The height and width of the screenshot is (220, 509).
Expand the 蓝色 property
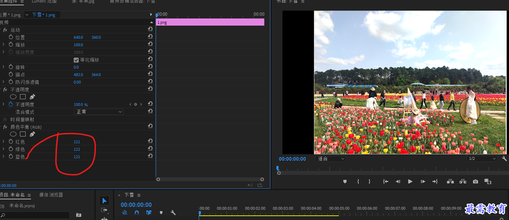point(4,156)
